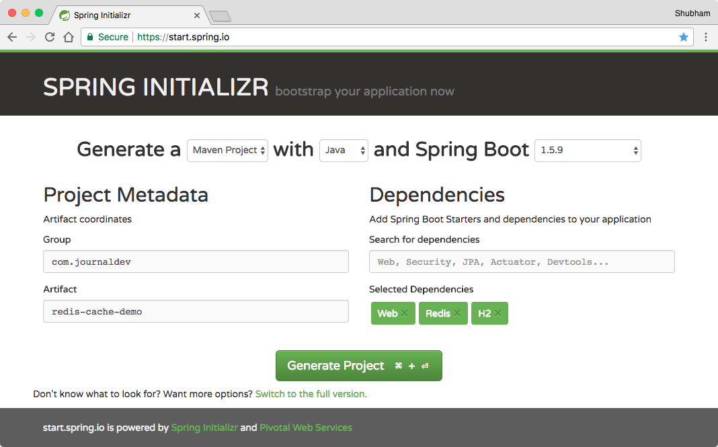This screenshot has width=718, height=447.
Task: Click the Project Metadata heading
Action: (x=126, y=195)
